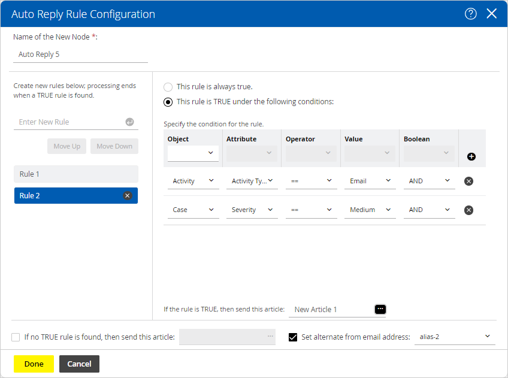The image size is (508, 378).
Task: Enable 'If no TRUE rule is found' checkbox
Action: click(x=16, y=337)
